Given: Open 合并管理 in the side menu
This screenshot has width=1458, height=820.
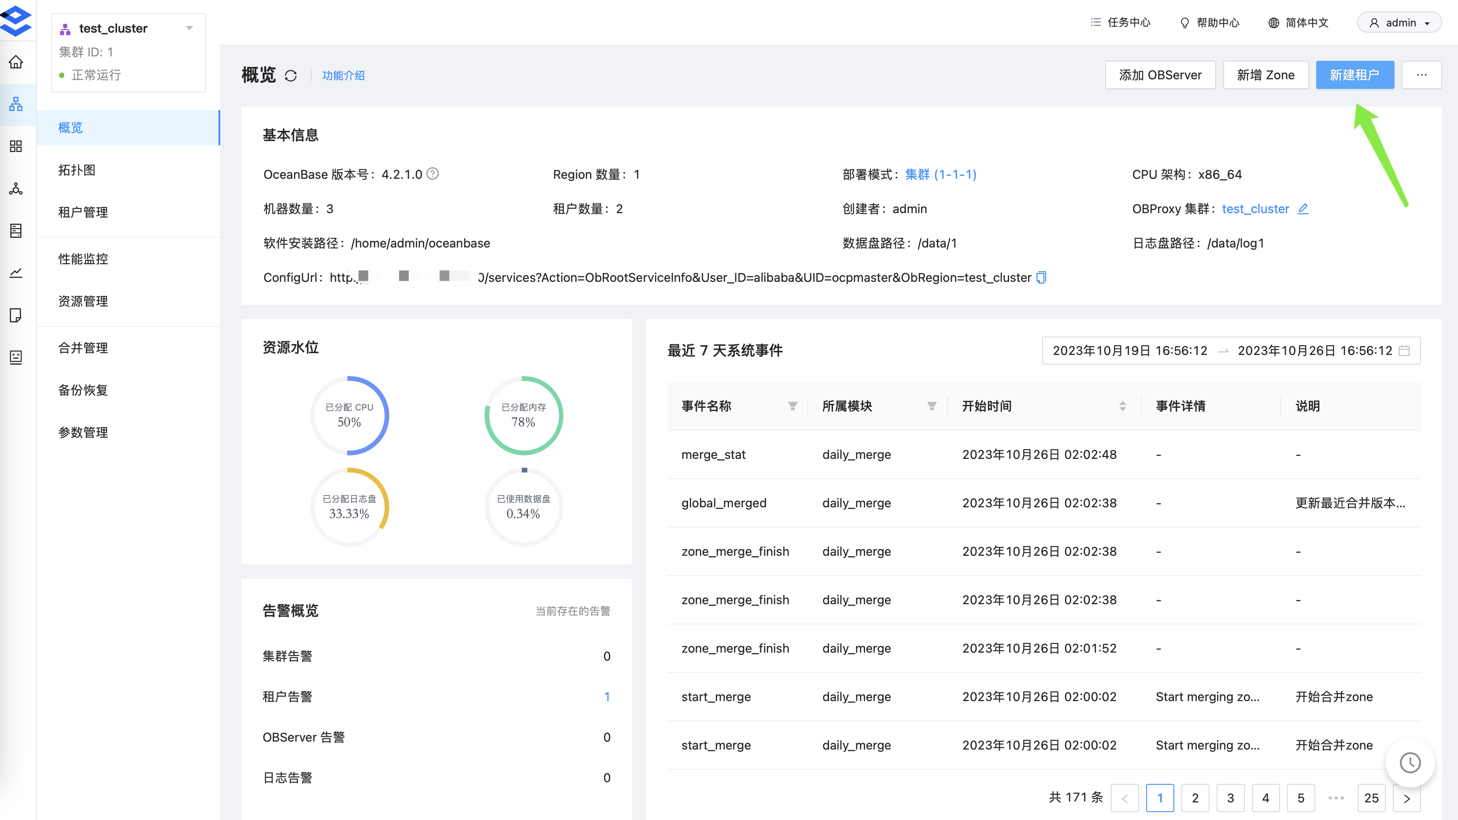Looking at the screenshot, I should tap(128, 348).
